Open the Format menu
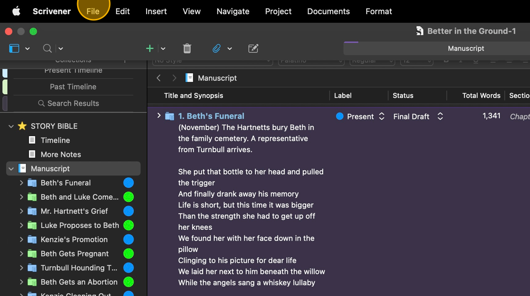Image resolution: width=530 pixels, height=296 pixels. (379, 11)
